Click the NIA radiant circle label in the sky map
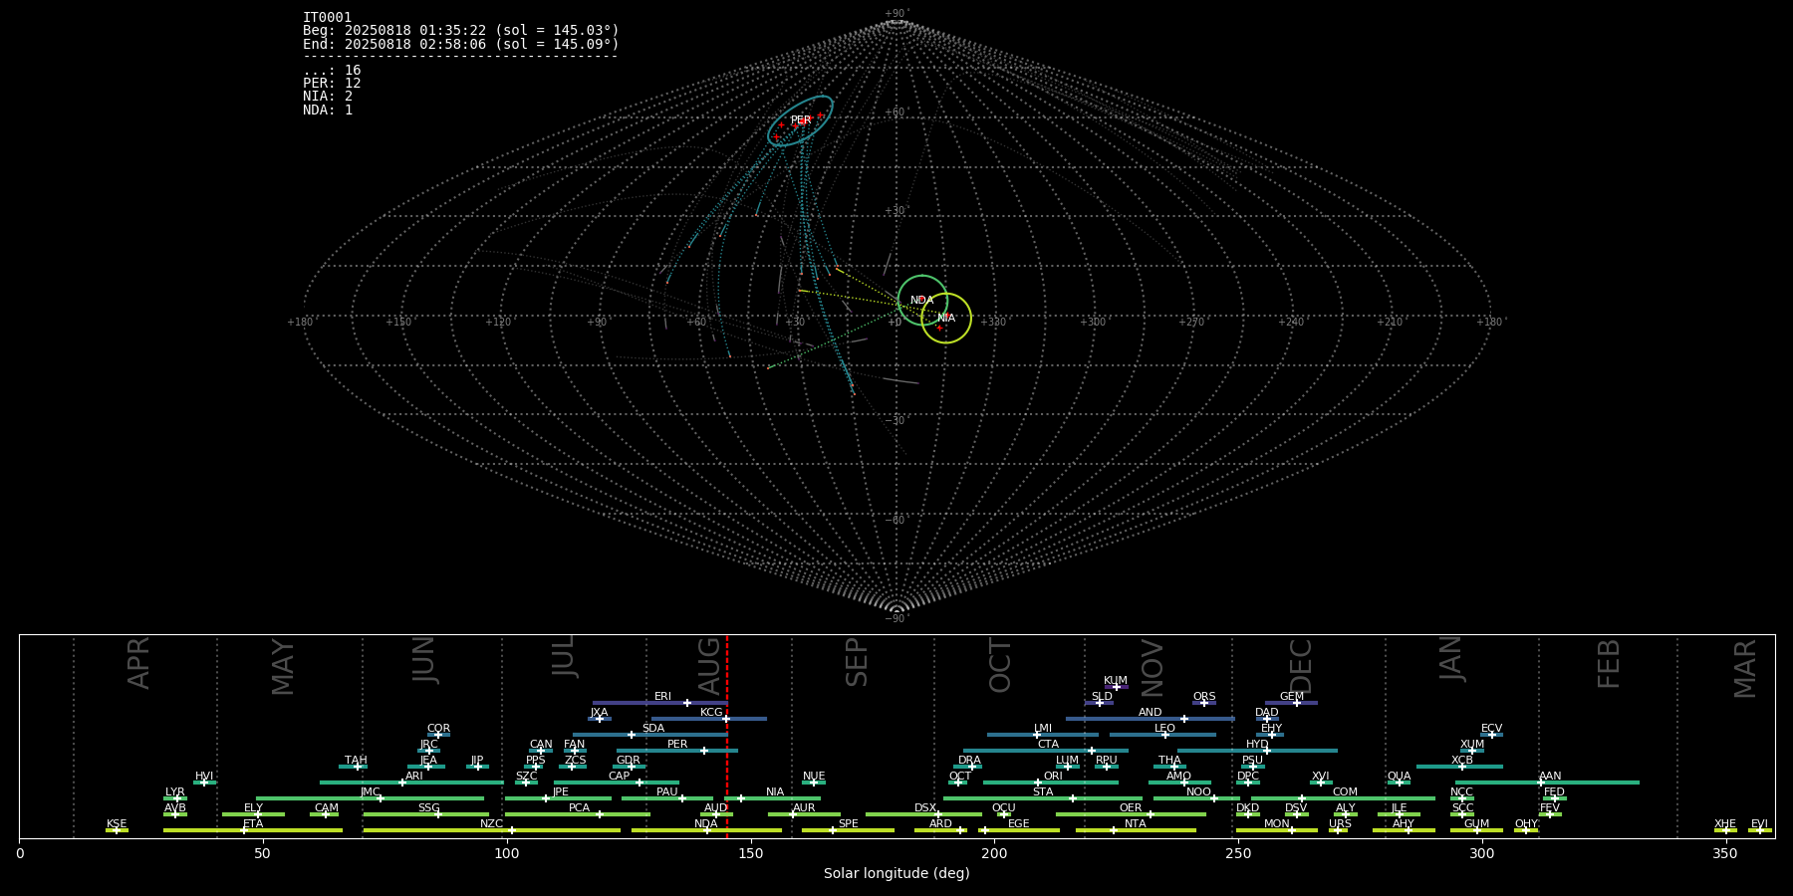1793x896 pixels. (x=946, y=319)
